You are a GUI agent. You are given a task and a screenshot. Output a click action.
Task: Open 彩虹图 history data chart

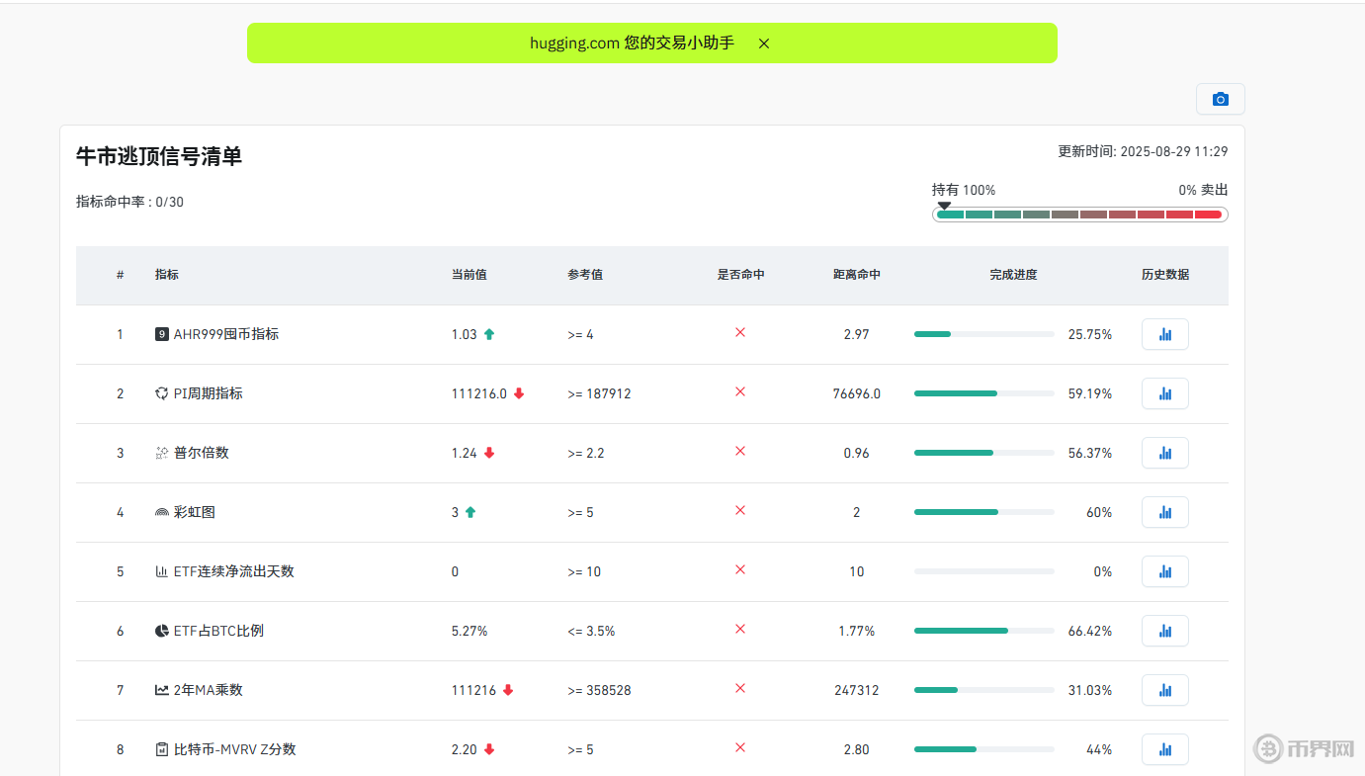click(1164, 512)
